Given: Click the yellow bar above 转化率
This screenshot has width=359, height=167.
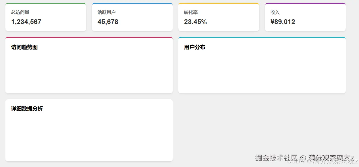Looking at the screenshot, I should [218, 3].
